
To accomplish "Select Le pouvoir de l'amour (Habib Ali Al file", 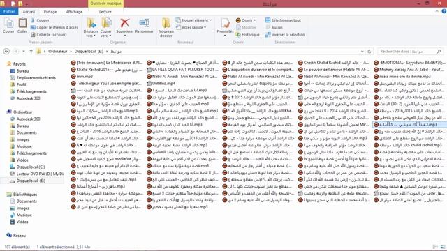I will (x=334, y=70).
